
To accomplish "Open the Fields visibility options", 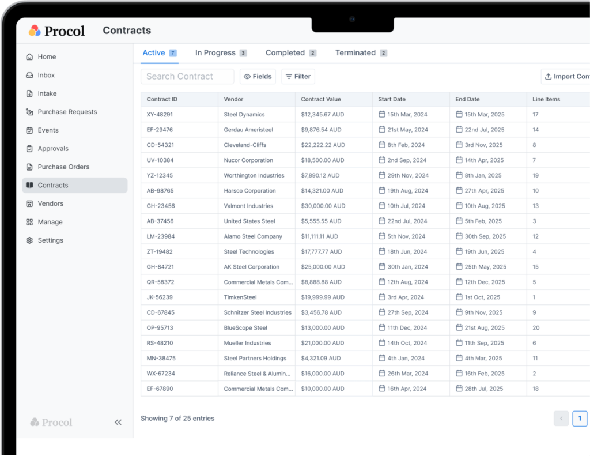I will tap(258, 77).
